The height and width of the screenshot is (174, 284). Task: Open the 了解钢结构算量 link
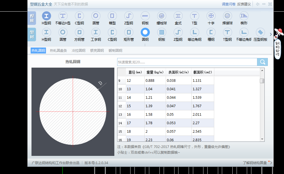[x=255, y=163]
